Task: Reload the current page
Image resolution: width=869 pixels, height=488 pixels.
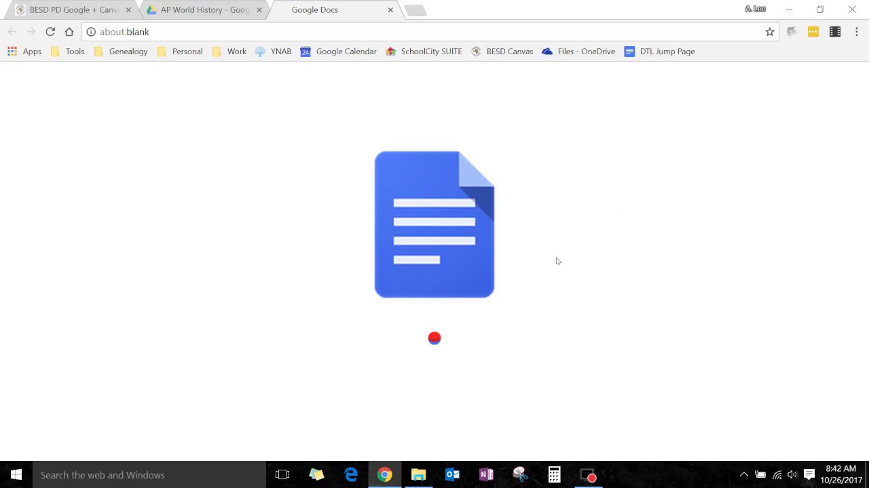Action: [x=50, y=32]
